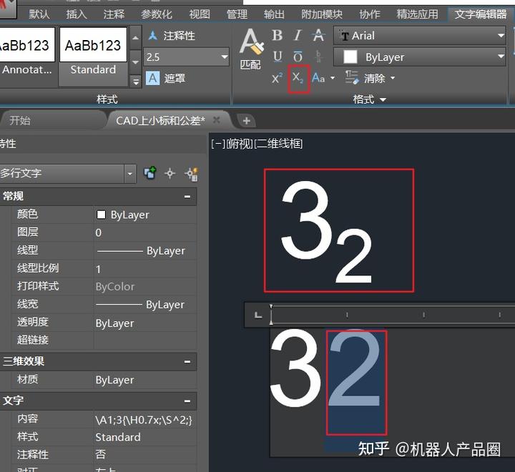
Task: Click the 内容 text content value
Action: [144, 420]
